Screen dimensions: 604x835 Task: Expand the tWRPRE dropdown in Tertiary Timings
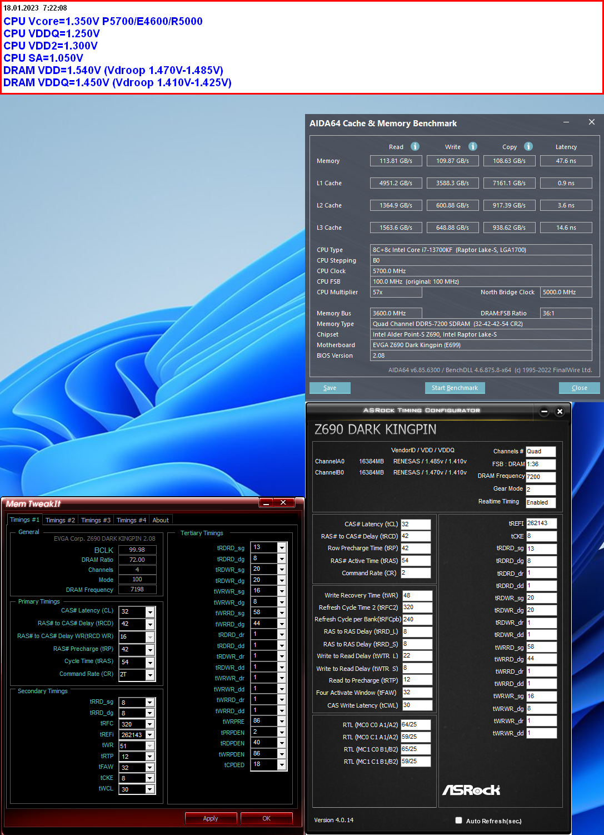[x=282, y=722]
